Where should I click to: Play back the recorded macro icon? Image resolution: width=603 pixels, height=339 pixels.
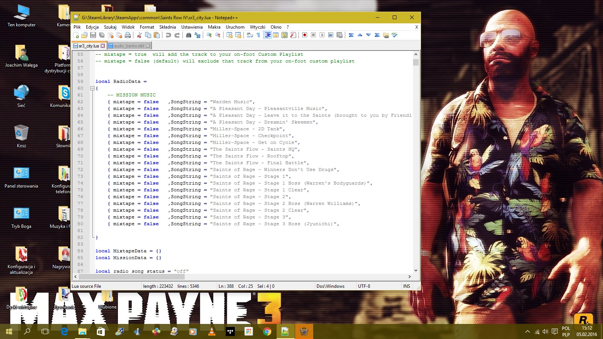point(322,35)
